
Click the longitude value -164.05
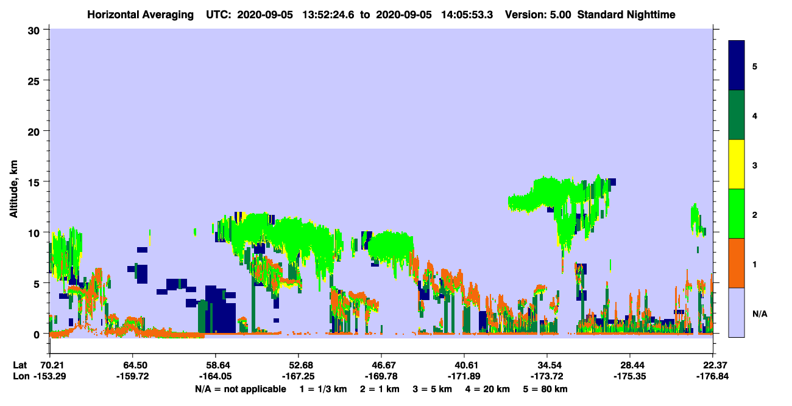(x=215, y=376)
